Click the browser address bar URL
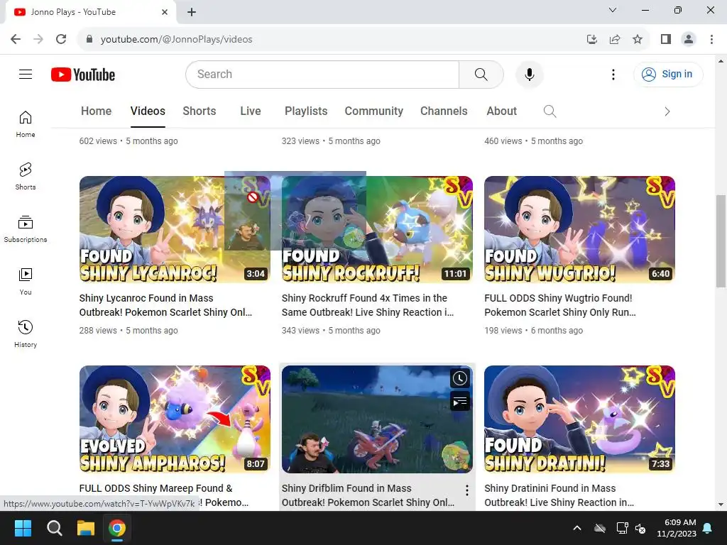Viewport: 727px width, 545px height. [176, 39]
